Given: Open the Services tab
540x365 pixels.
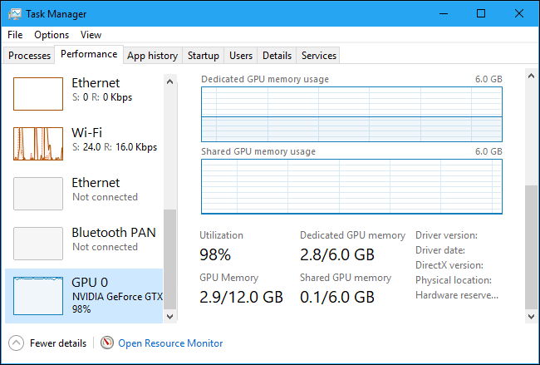Looking at the screenshot, I should pyautogui.click(x=319, y=56).
